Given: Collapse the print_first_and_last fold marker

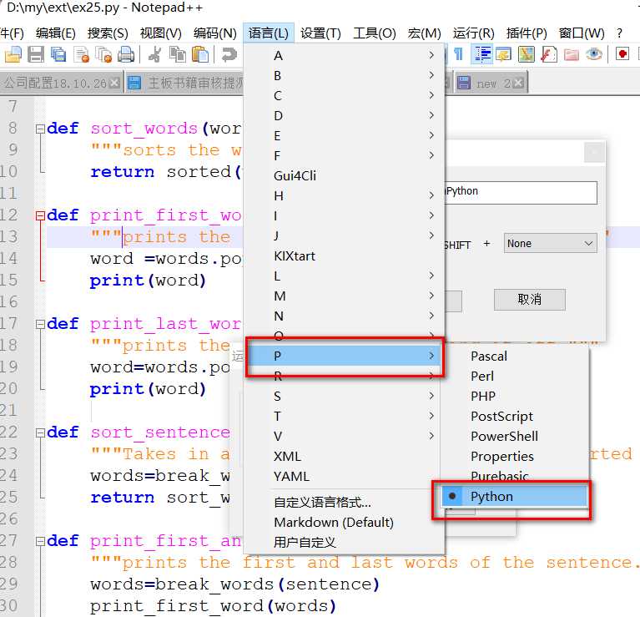Looking at the screenshot, I should (x=40, y=542).
